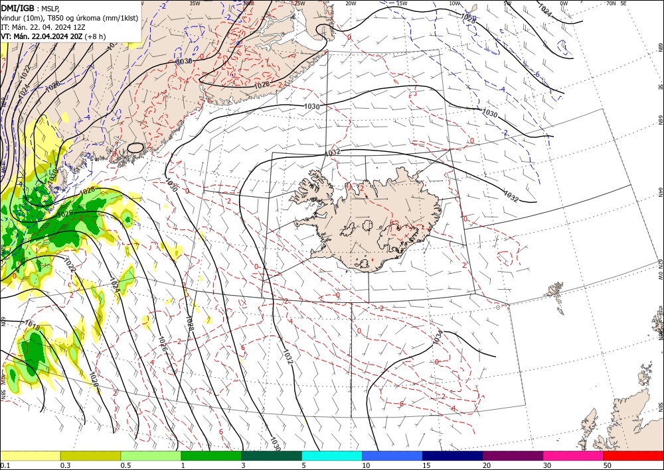Click the 'IT: Mán. 22. 04. 2024 12Z' line
Viewport: 664px width, 470px height.
coord(42,27)
